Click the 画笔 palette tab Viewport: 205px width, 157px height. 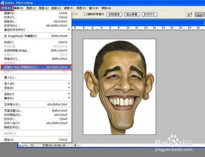click(x=200, y=15)
